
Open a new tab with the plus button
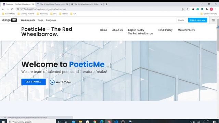pos(106,4)
